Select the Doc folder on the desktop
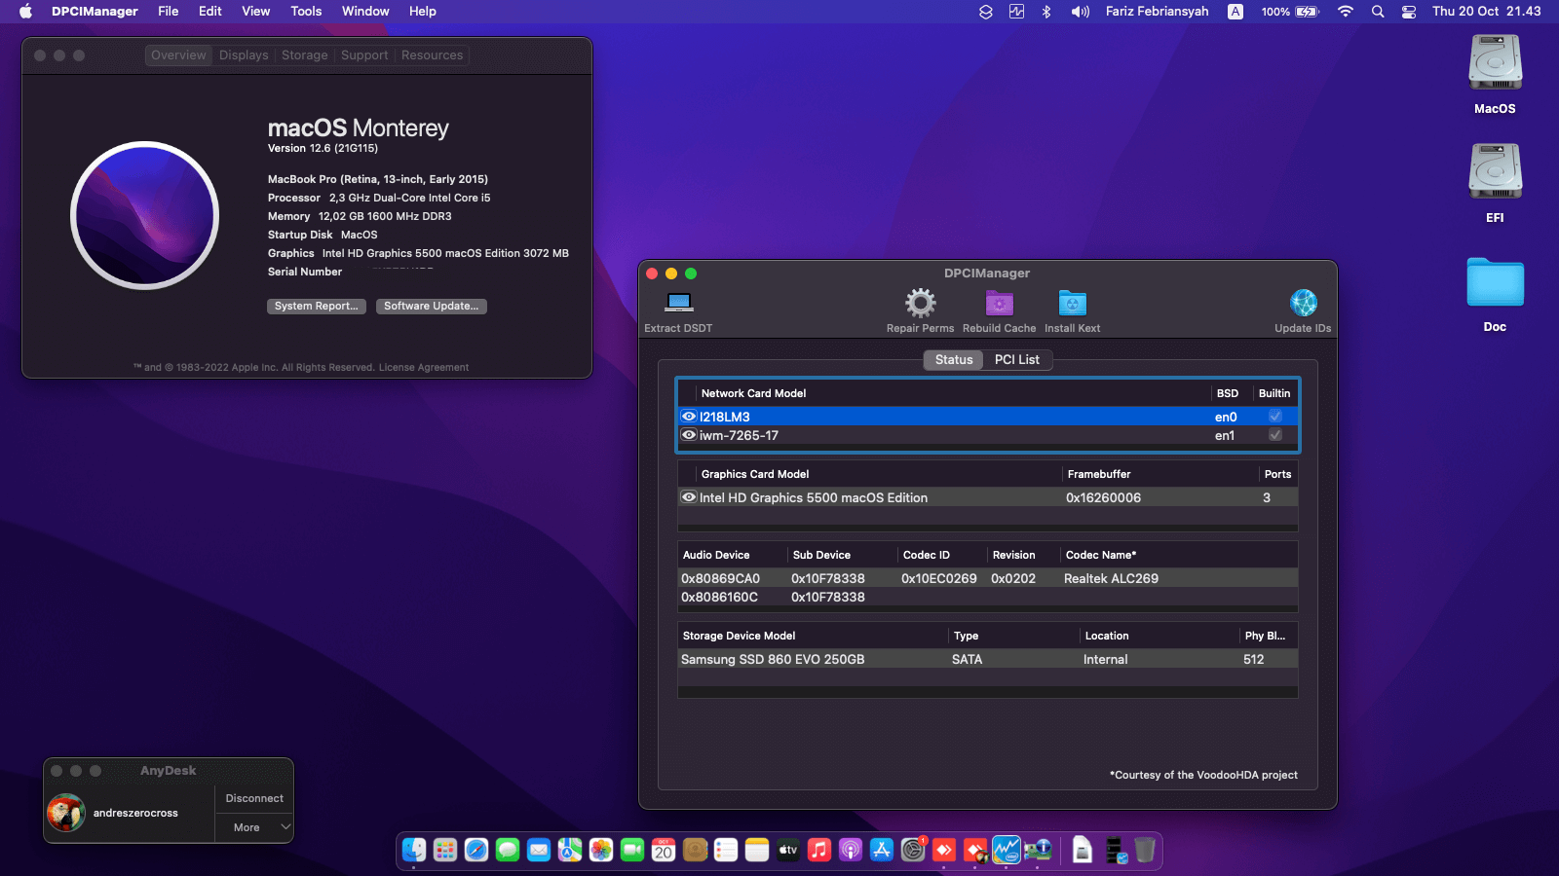The height and width of the screenshot is (876, 1559). 1495,282
